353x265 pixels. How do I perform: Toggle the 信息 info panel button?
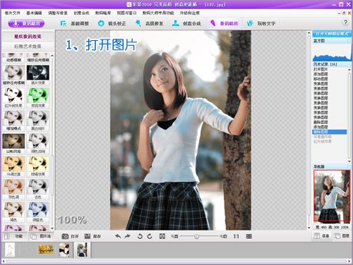(322, 236)
